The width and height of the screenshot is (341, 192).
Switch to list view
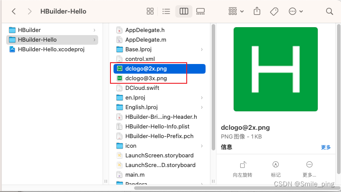point(167,11)
